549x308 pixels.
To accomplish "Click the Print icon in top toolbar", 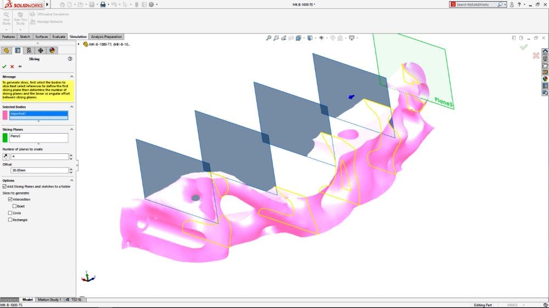I will [103, 4].
